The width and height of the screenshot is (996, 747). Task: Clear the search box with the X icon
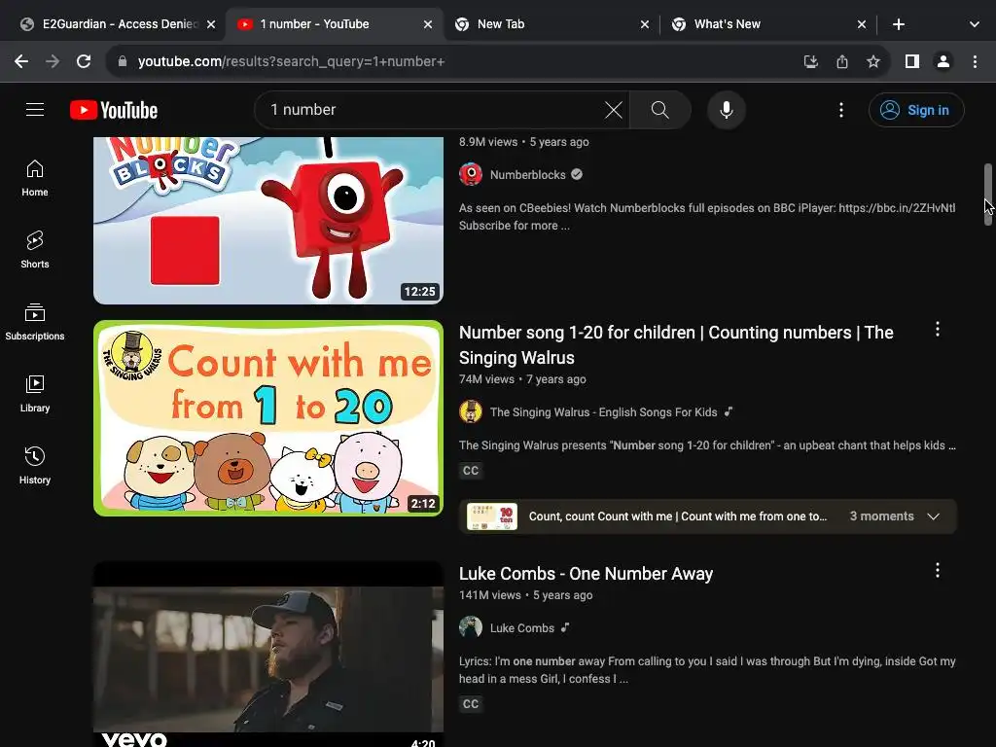tap(613, 110)
